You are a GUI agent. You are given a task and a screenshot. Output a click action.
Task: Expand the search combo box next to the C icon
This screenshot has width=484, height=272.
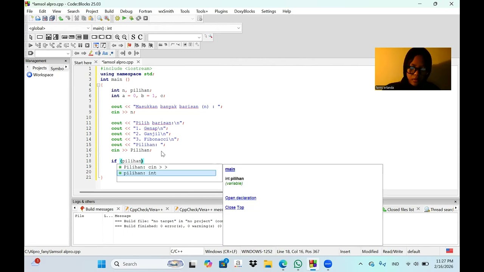pyautogui.click(x=199, y=37)
